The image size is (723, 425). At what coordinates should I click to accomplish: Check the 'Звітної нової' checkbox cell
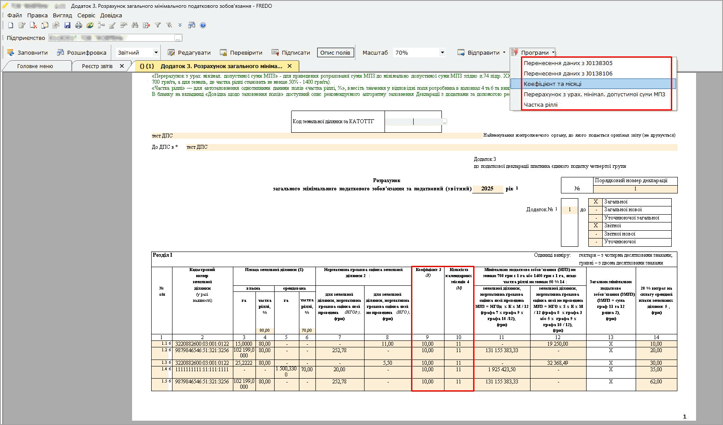596,234
